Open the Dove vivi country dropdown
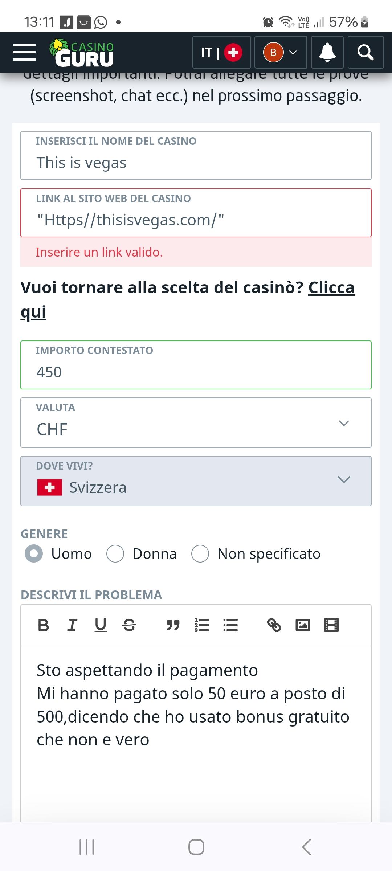The image size is (392, 871). (196, 481)
